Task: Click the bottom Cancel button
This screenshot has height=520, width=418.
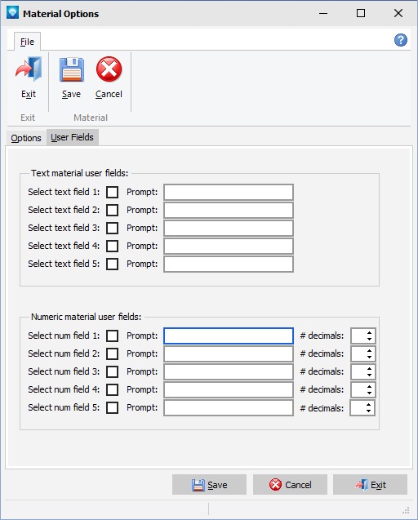Action: pos(291,485)
